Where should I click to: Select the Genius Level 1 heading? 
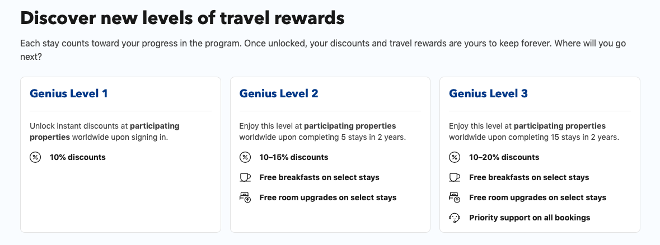coord(68,93)
